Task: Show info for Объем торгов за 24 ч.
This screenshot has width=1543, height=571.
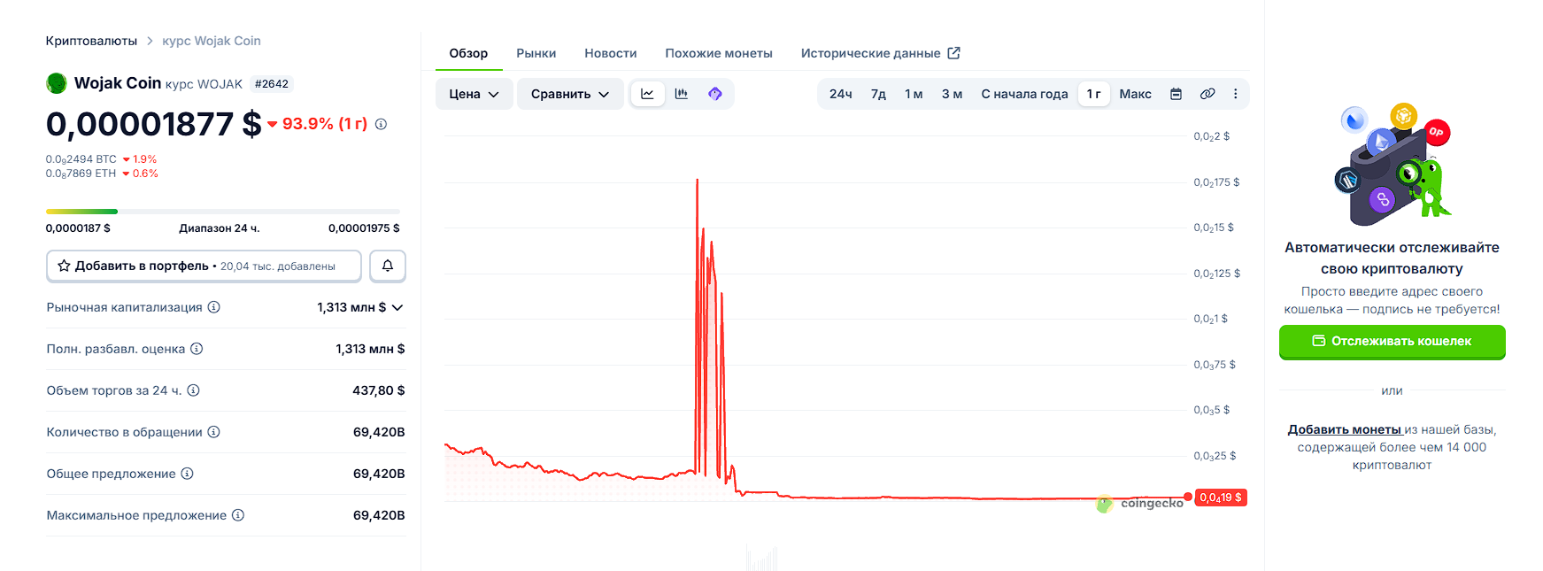Action: [193, 390]
